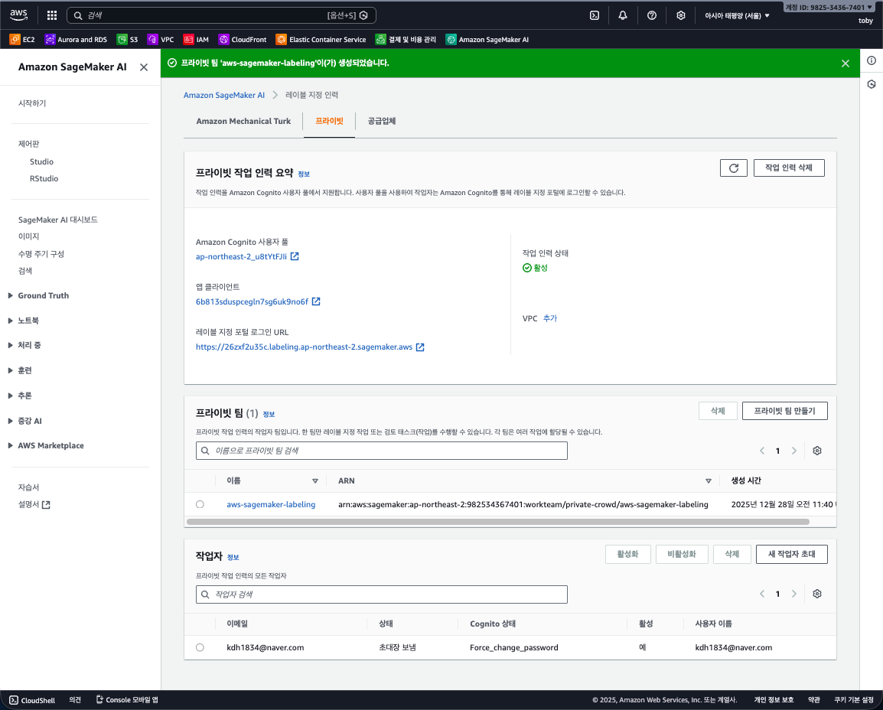Open the services grid menu
Viewport: 883px width, 710px height.
[52, 15]
